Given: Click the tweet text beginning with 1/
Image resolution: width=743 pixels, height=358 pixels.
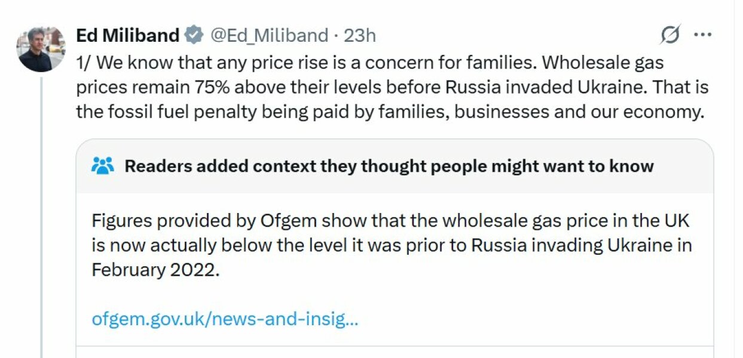Looking at the screenshot, I should coord(389,87).
